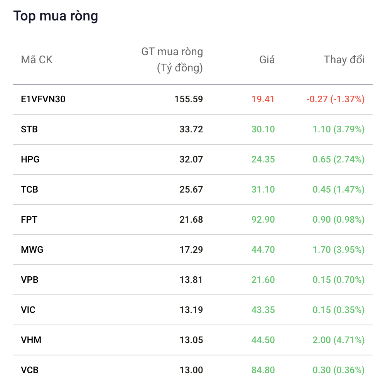Screen dimensions: 378x389
Task: Click VHM price 44.50
Action: (x=263, y=340)
